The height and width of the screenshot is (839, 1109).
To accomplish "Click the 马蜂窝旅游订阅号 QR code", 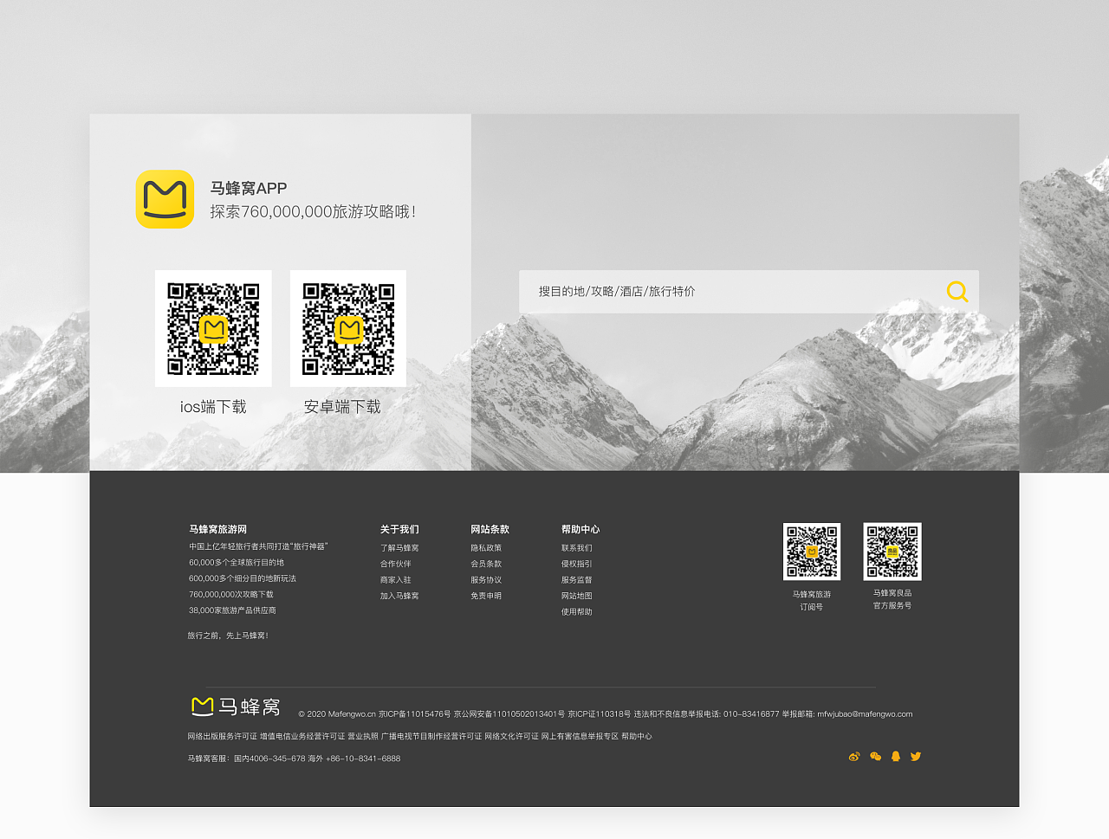I will coord(812,550).
